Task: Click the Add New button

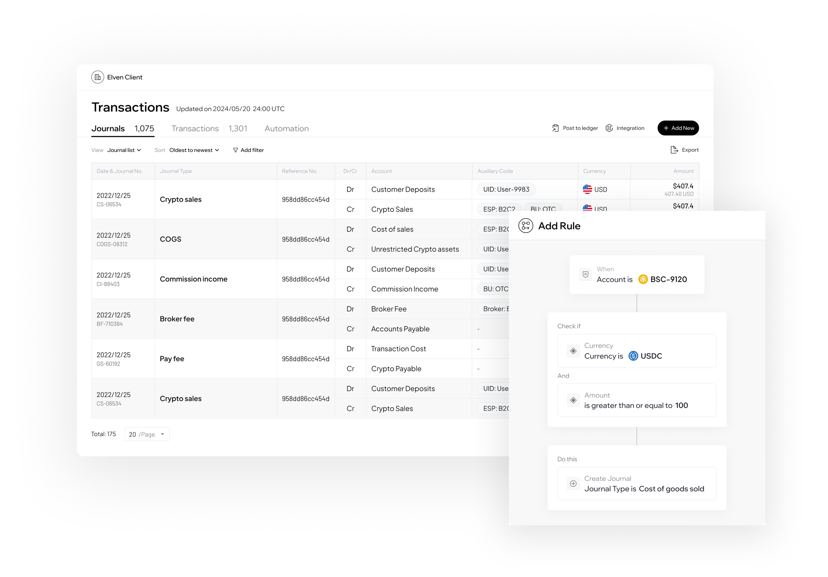Action: tap(678, 128)
